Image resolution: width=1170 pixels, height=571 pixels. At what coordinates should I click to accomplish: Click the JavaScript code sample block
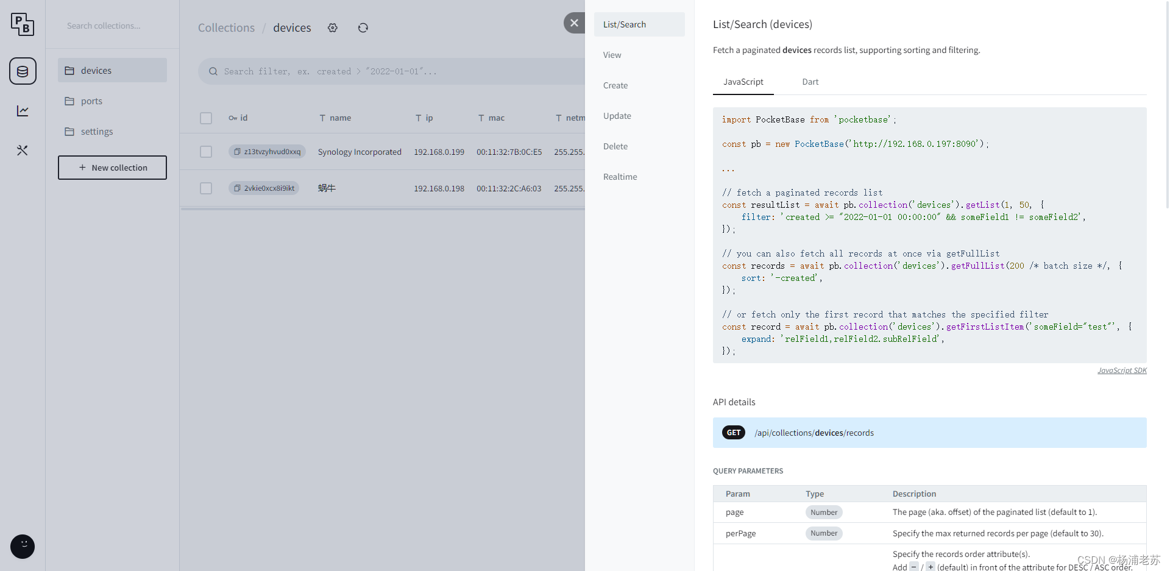point(930,235)
